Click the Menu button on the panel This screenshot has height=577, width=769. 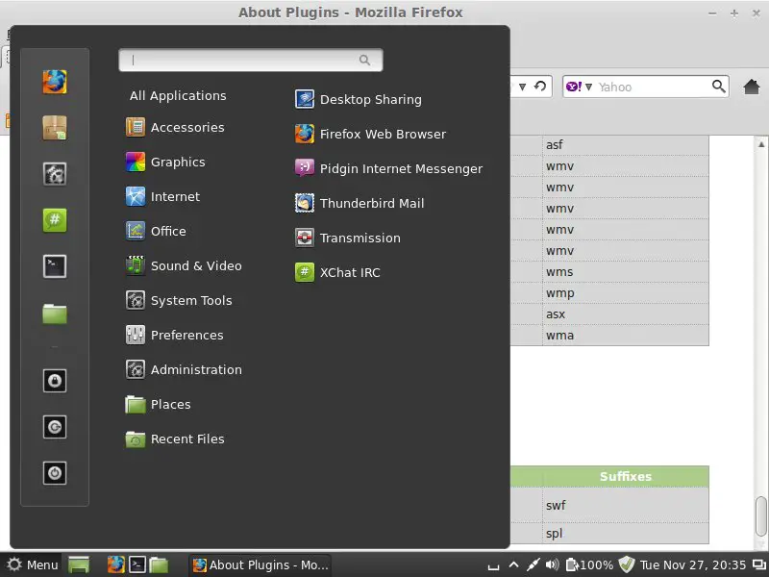coord(33,564)
